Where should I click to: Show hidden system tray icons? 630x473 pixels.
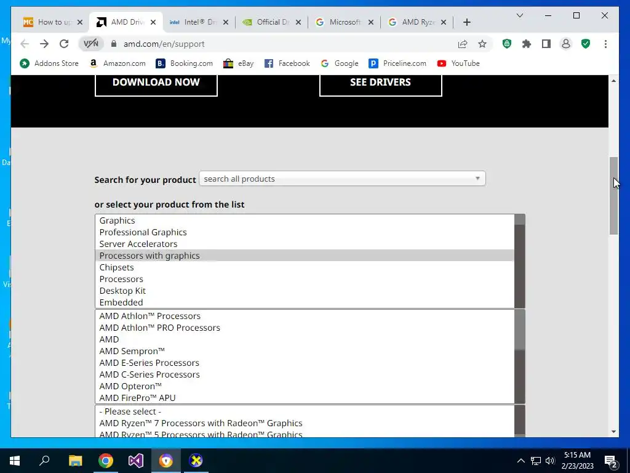point(520,461)
